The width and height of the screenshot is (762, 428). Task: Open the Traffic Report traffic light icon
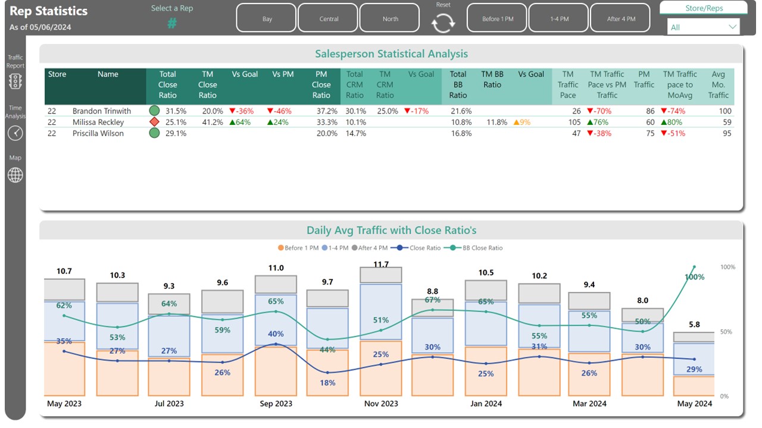tap(15, 81)
